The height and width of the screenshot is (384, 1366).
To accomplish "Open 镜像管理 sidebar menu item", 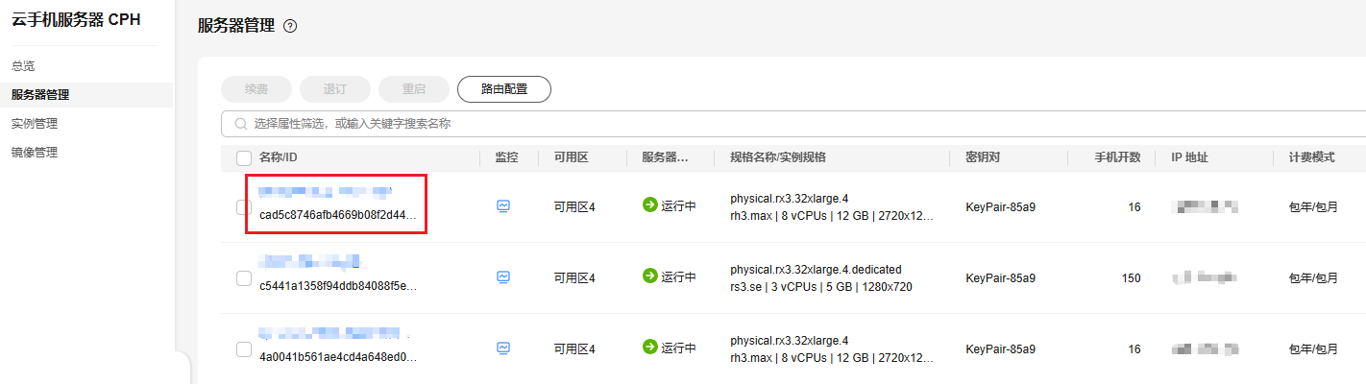I will 35,153.
